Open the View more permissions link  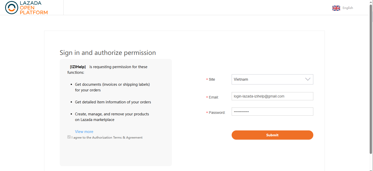coord(84,132)
